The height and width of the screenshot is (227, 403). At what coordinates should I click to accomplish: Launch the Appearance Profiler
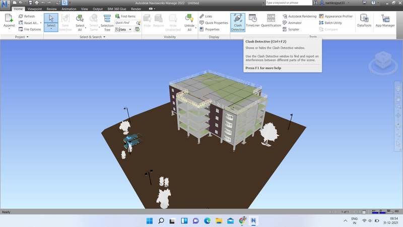point(336,16)
